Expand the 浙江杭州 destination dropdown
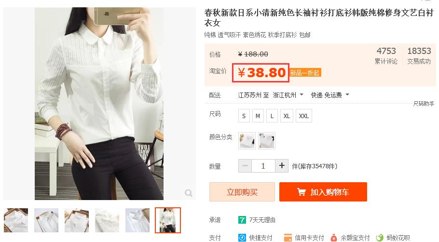 (302, 94)
